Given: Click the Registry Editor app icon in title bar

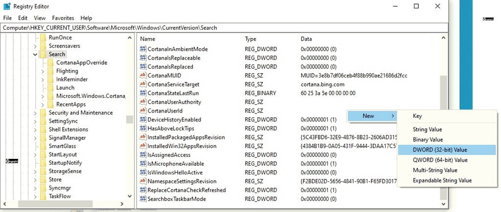Looking at the screenshot, I should tap(6, 6).
